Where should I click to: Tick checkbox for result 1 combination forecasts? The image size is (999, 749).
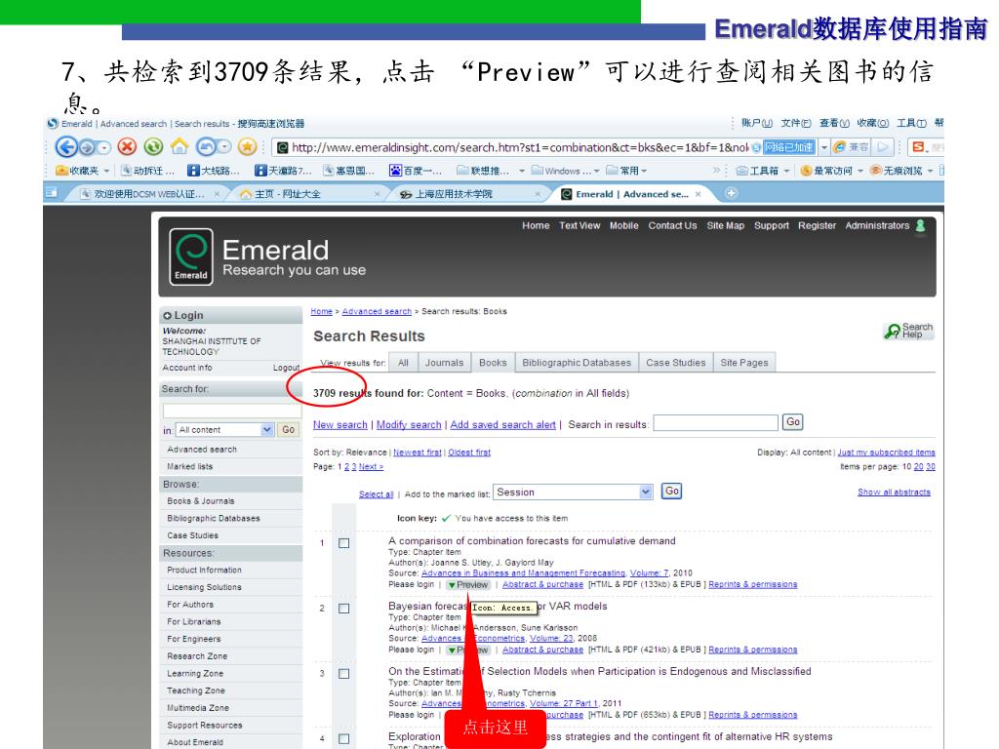pos(344,543)
